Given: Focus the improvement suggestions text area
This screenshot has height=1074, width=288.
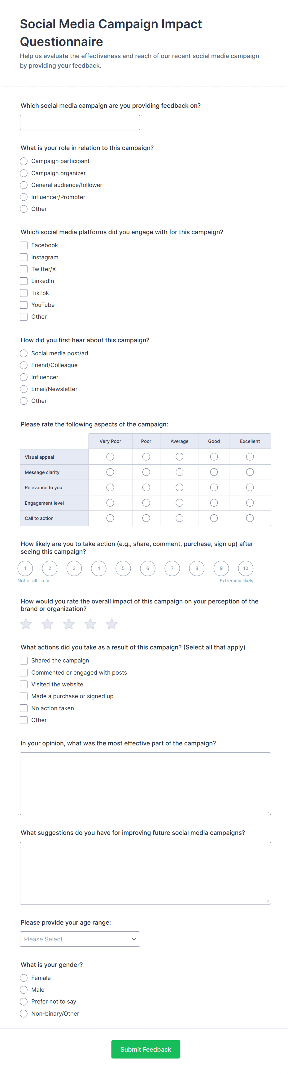Looking at the screenshot, I should pos(146,873).
